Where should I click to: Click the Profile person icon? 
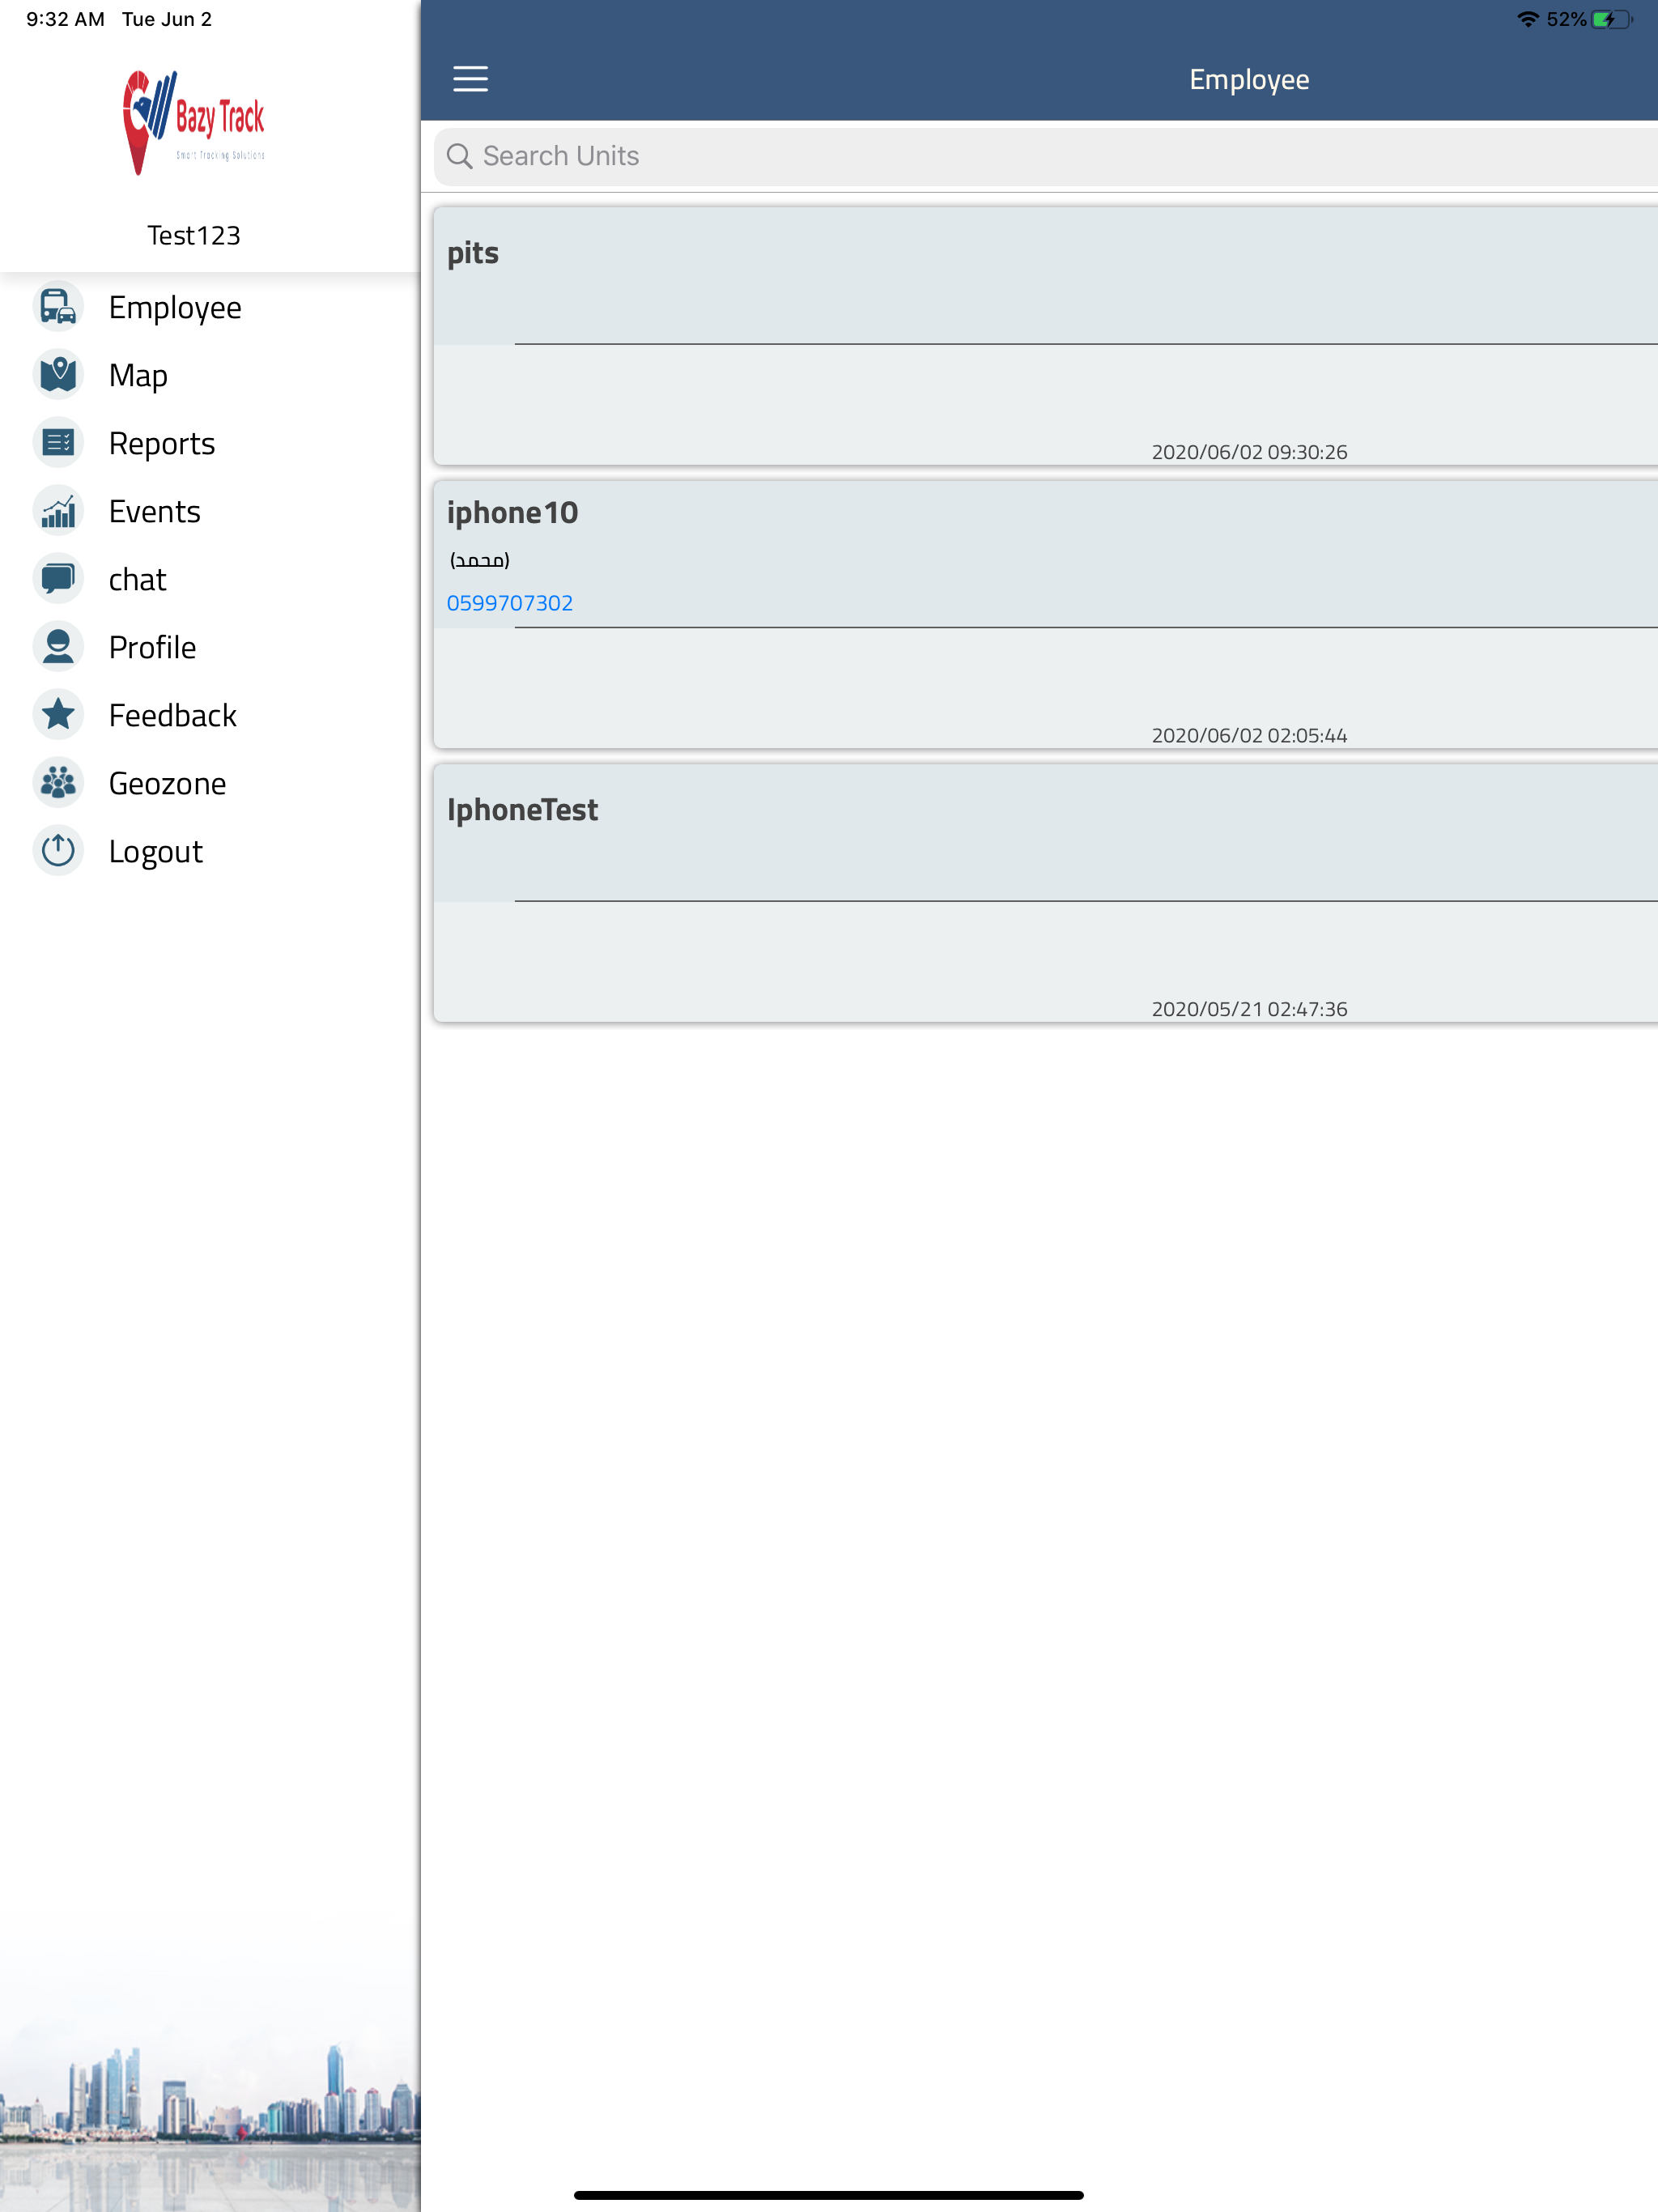(58, 647)
